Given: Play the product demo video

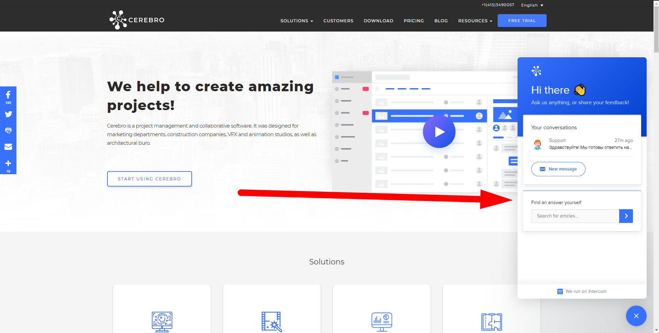Looking at the screenshot, I should (439, 132).
